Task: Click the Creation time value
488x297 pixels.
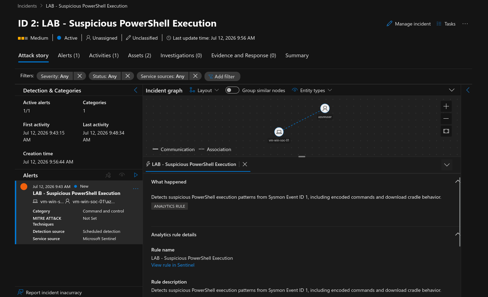Action: (x=48, y=162)
